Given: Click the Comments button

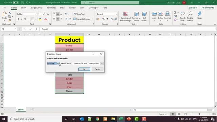Looking at the screenshot, I should point(207,8).
